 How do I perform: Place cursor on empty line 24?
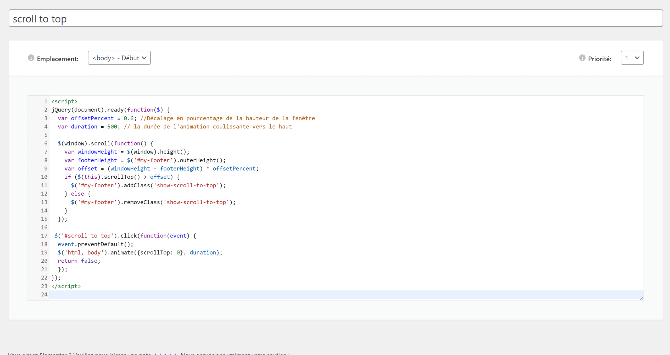point(346,295)
